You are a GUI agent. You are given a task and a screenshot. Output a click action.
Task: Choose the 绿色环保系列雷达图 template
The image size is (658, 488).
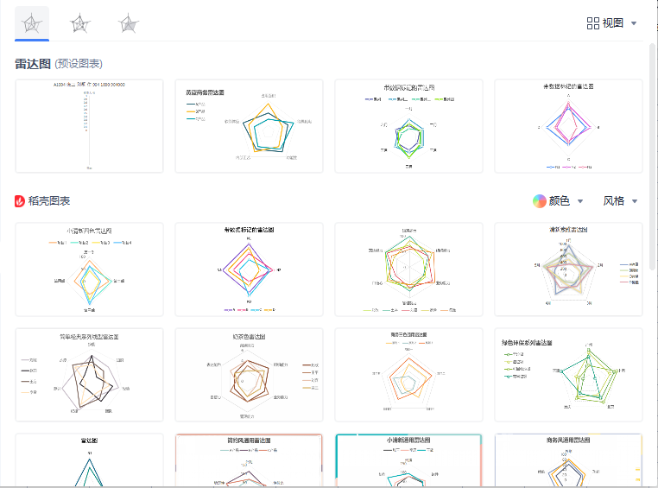pos(568,375)
